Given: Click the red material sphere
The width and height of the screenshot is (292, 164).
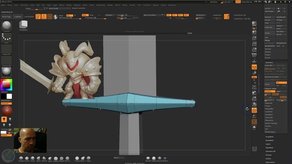Looking at the screenshot, I should click(x=7, y=110).
